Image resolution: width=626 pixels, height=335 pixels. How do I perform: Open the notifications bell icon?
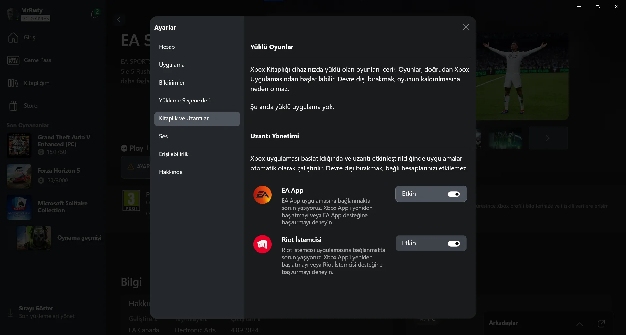coord(94,14)
